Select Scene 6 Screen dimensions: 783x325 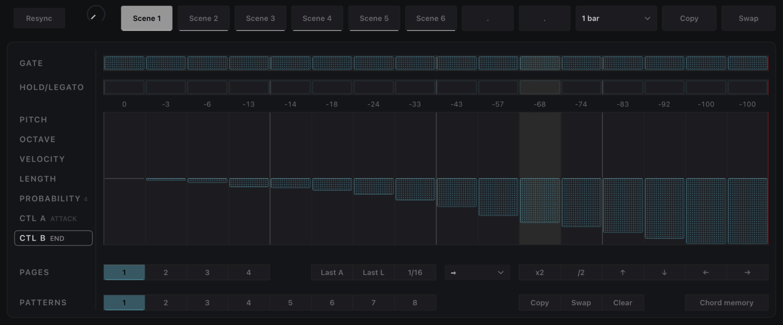point(431,18)
